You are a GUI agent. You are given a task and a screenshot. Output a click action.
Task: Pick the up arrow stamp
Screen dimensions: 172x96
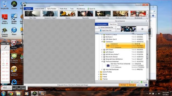(x=3, y=61)
